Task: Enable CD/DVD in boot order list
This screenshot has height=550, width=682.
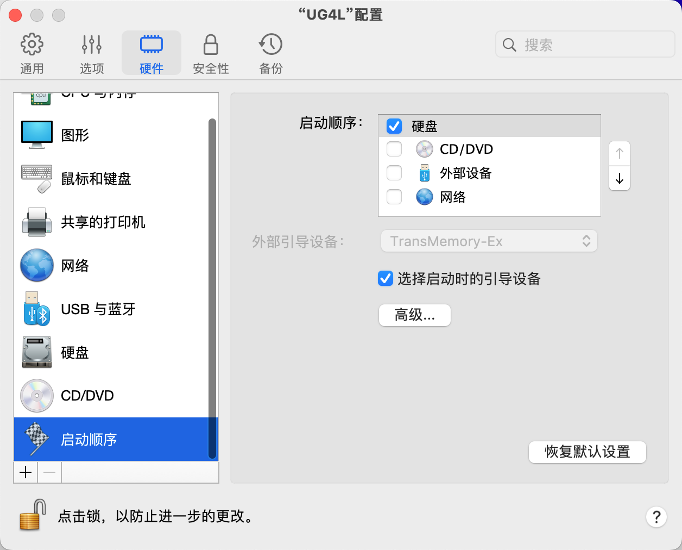Action: 394,149
